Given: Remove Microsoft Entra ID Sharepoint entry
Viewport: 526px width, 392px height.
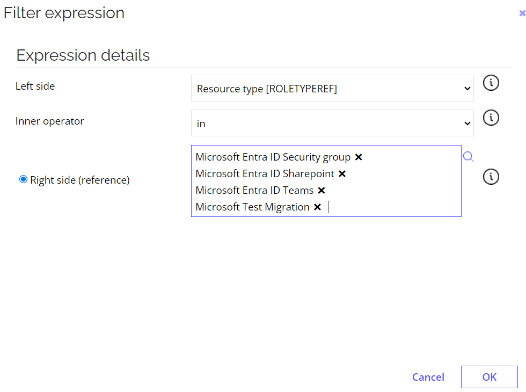Looking at the screenshot, I should tap(342, 174).
